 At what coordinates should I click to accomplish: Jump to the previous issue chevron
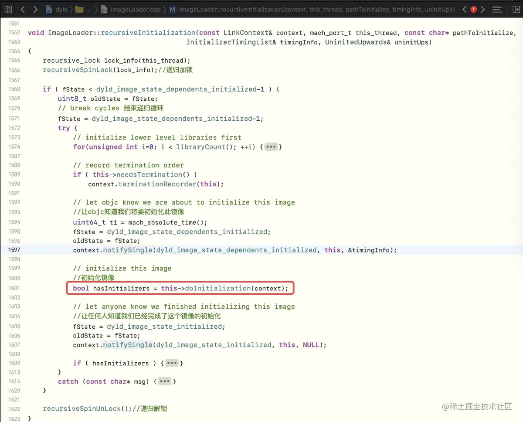(465, 9)
